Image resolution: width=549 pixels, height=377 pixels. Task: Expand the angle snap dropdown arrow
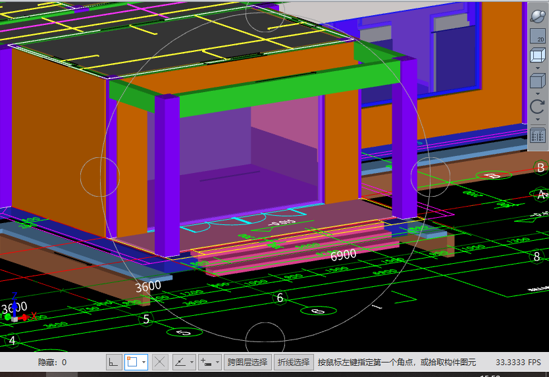coord(192,363)
